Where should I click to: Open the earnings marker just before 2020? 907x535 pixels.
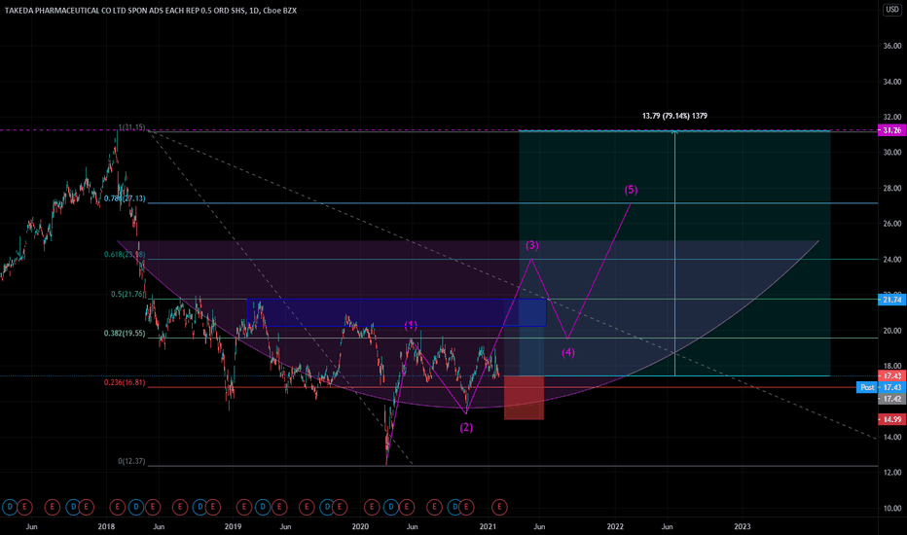(340, 507)
